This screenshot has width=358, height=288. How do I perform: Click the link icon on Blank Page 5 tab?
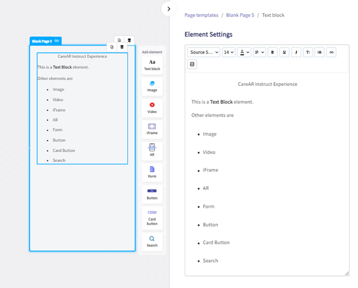tap(57, 41)
